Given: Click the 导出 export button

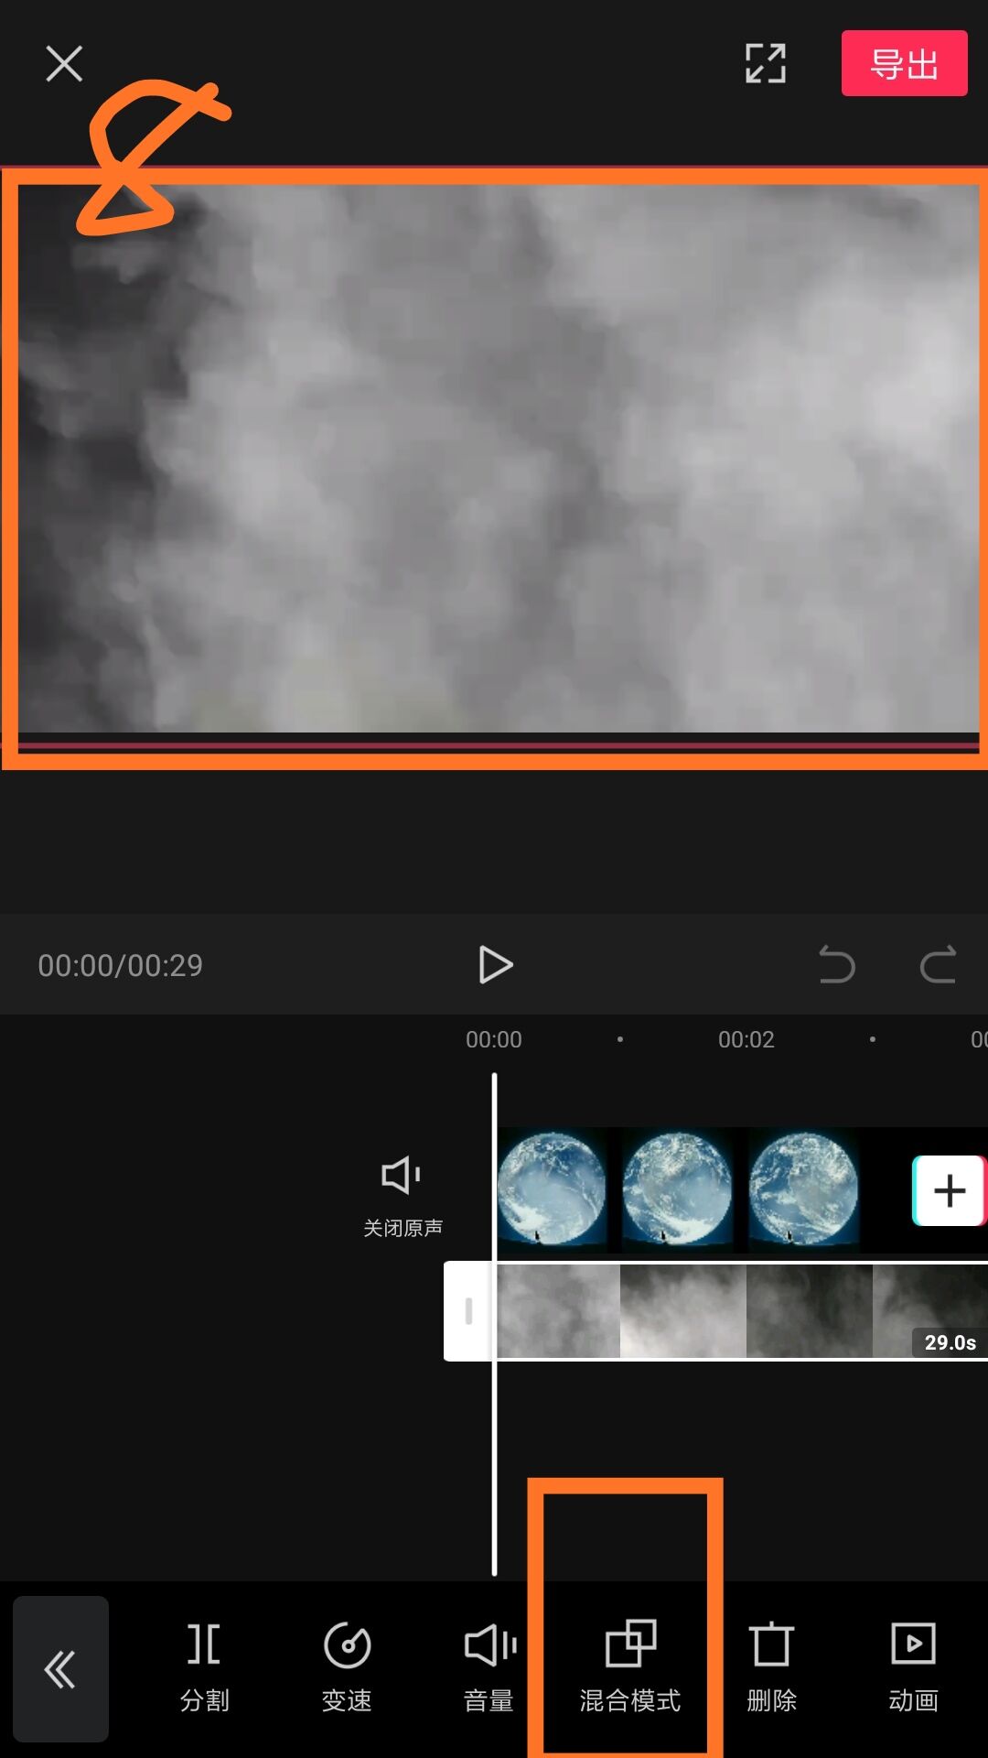Looking at the screenshot, I should (x=904, y=63).
